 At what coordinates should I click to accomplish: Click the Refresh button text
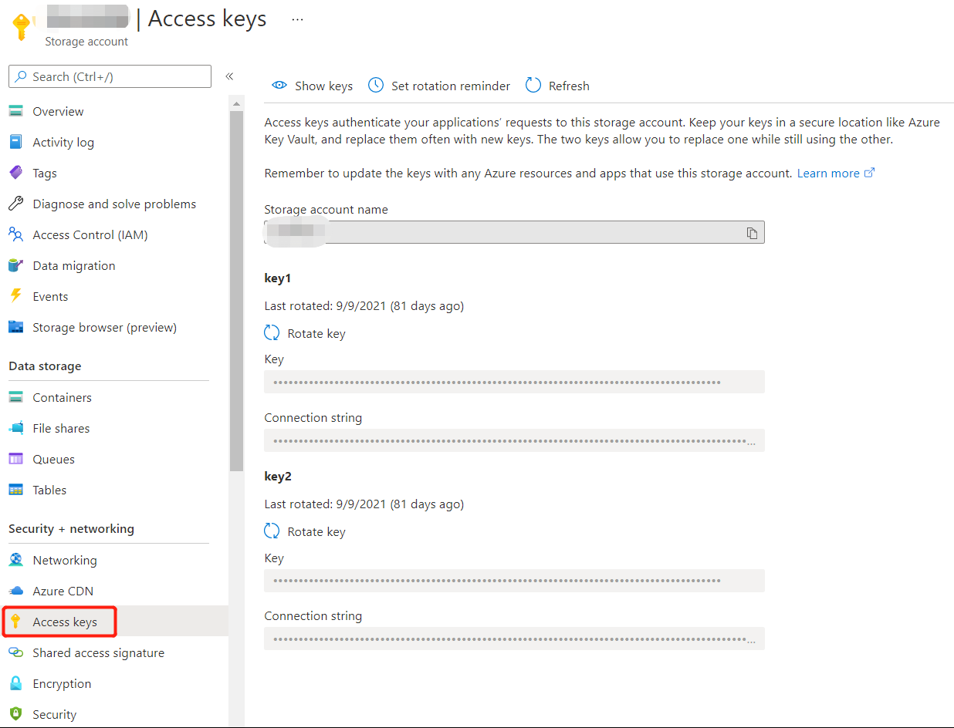[569, 86]
